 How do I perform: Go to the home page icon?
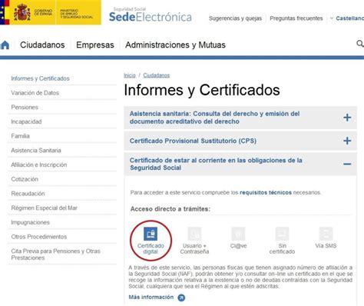pyautogui.click(x=5, y=45)
